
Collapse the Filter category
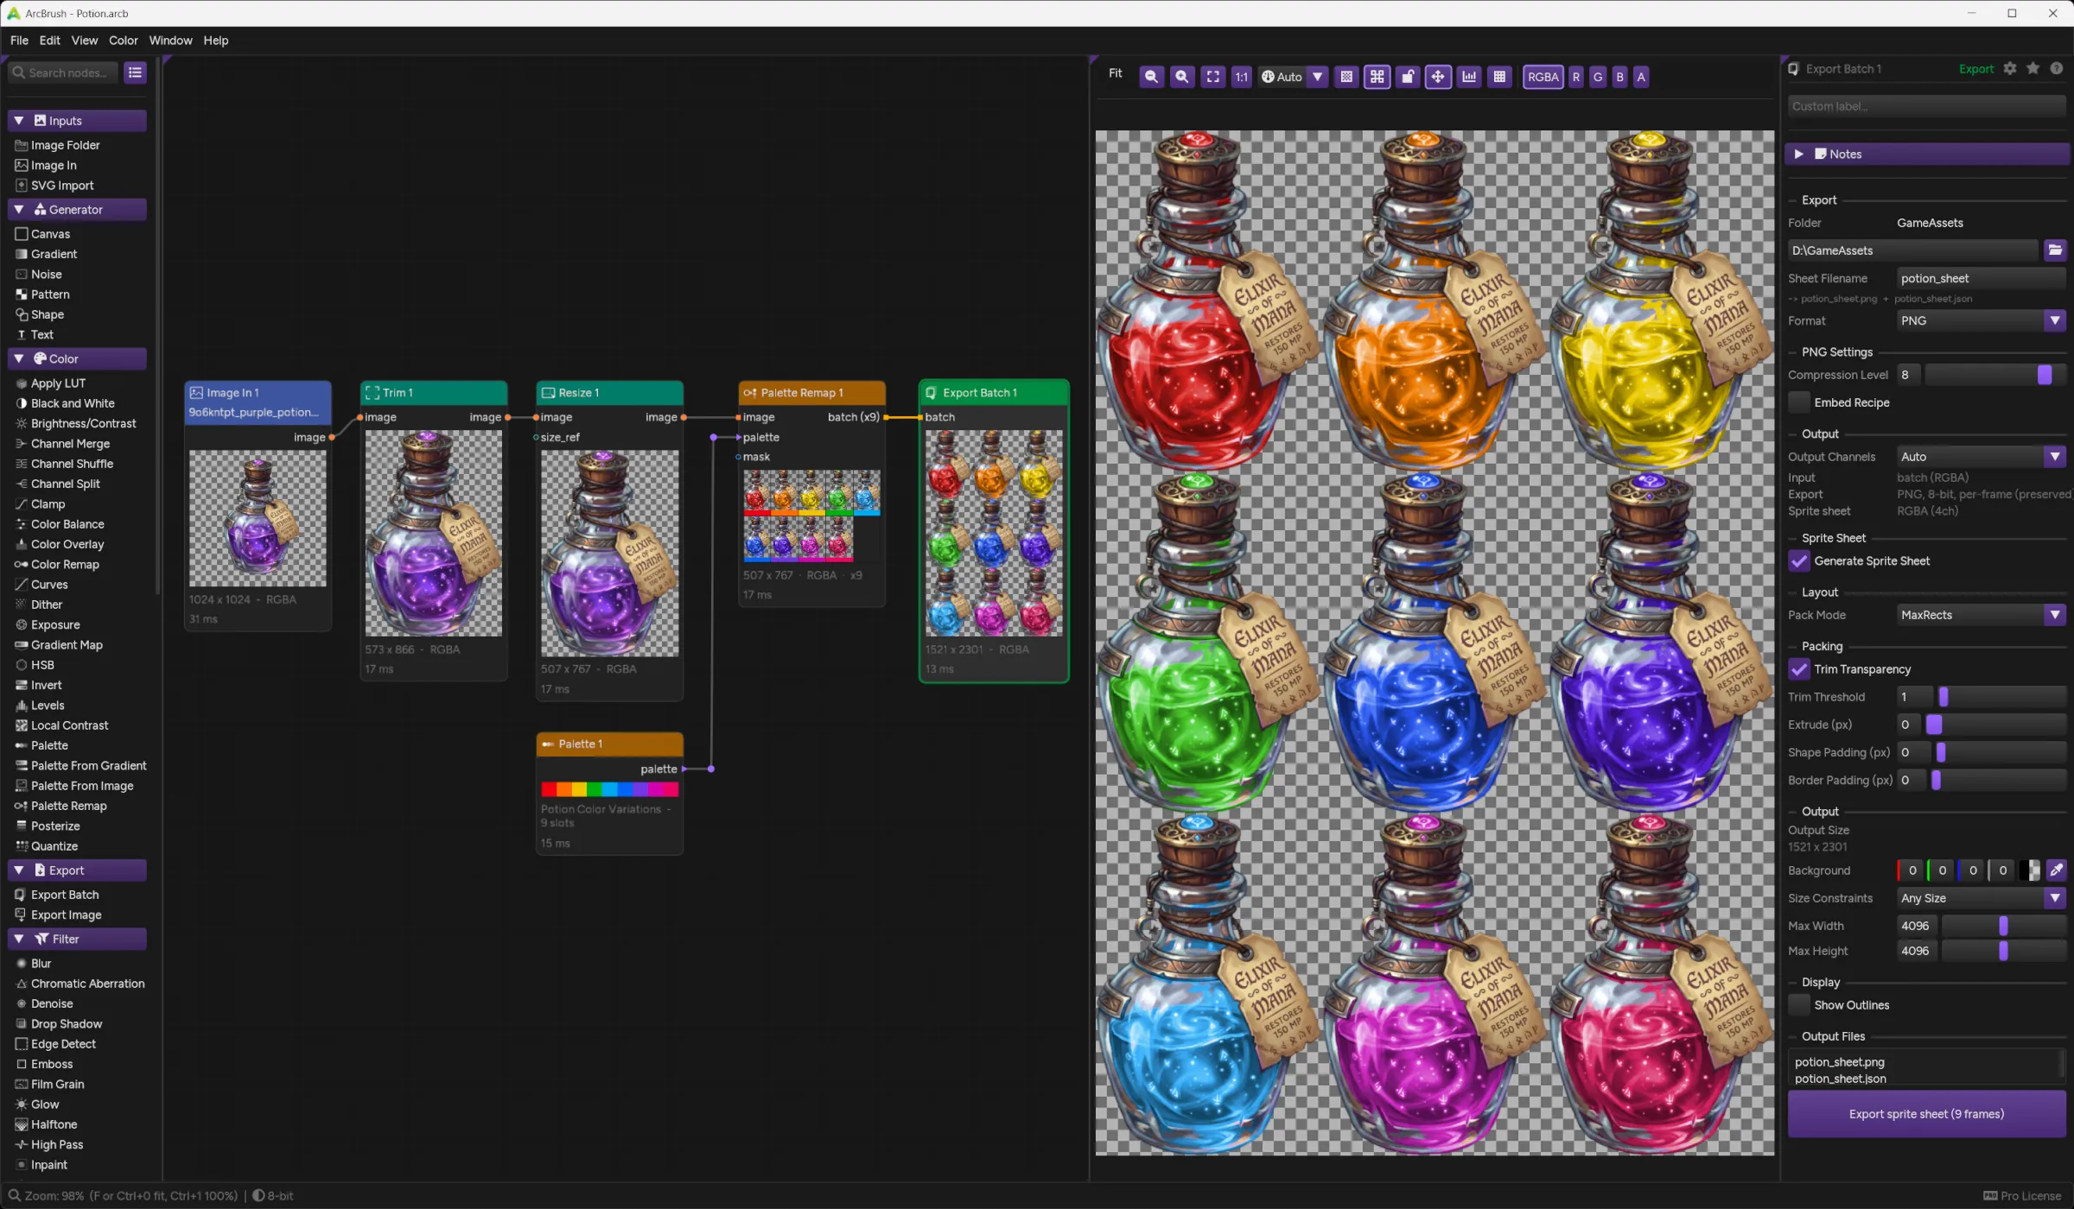[77, 939]
